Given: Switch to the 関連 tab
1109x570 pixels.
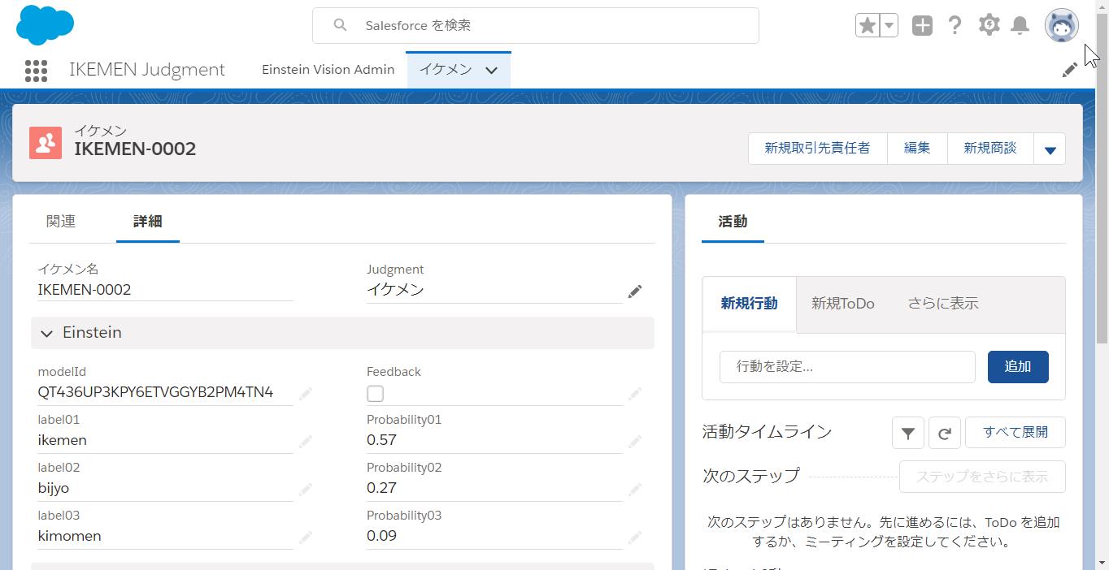Looking at the screenshot, I should click(61, 221).
